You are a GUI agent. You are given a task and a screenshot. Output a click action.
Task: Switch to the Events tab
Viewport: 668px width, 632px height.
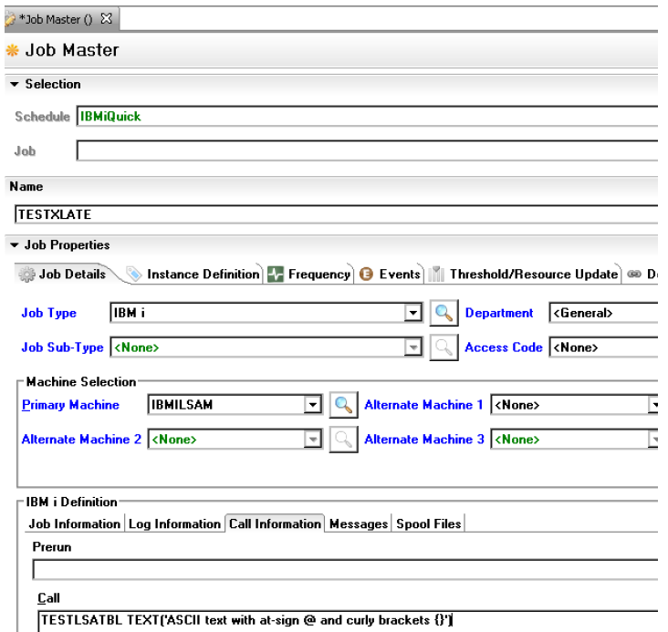[x=391, y=275]
